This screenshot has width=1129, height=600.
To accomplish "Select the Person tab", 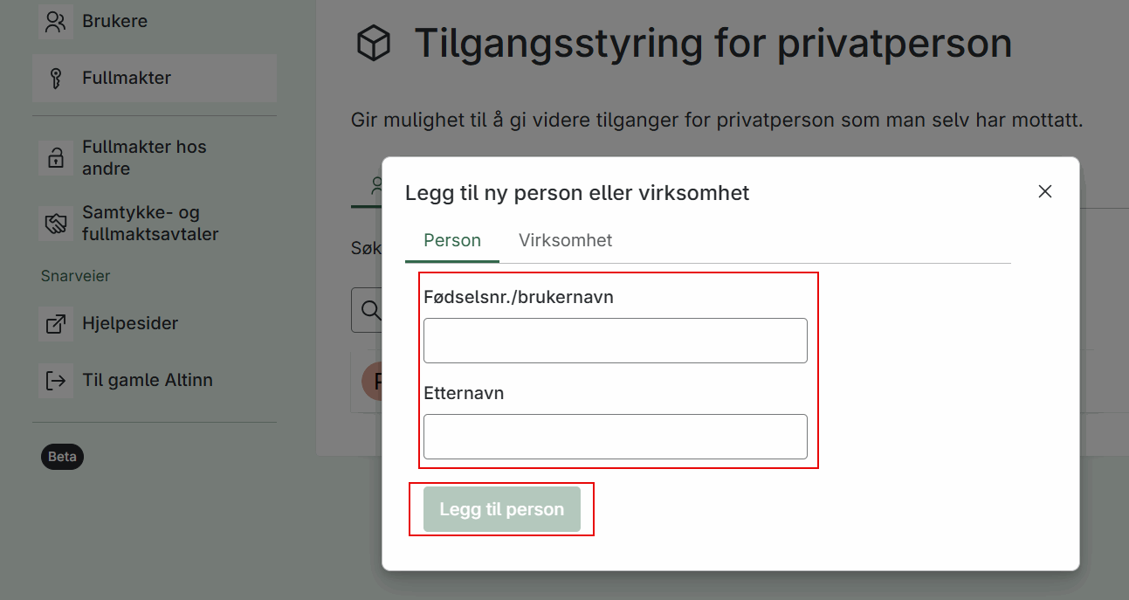I will [452, 241].
